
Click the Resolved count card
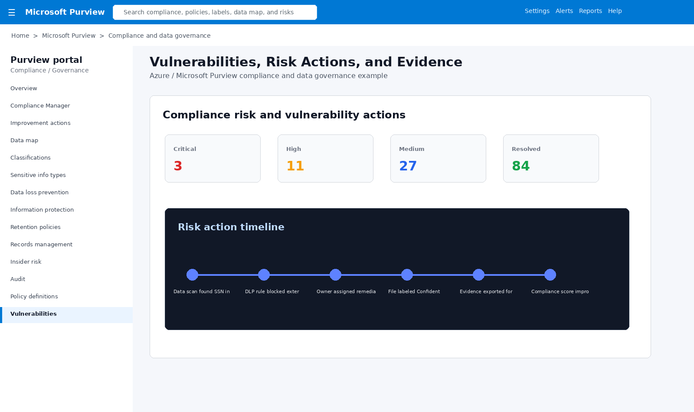coord(551,158)
